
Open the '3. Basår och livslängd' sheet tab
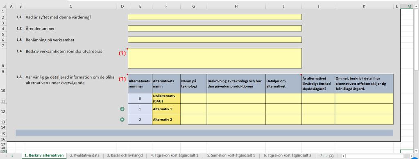tap(125, 155)
